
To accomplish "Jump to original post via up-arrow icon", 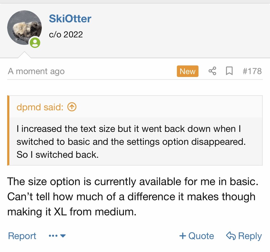I will [x=72, y=107].
